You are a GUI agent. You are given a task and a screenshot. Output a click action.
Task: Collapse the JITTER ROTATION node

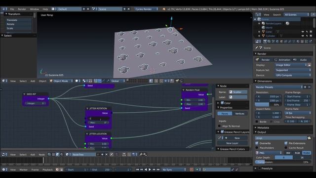click(x=87, y=108)
